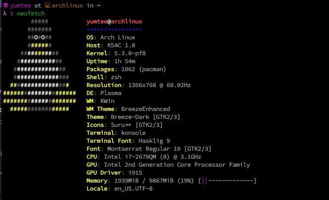The height and width of the screenshot is (200, 329).
Task: Click the 'Shell: zsh' line
Action: click(104, 77)
